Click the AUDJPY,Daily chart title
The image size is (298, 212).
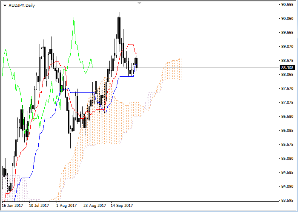point(22,6)
